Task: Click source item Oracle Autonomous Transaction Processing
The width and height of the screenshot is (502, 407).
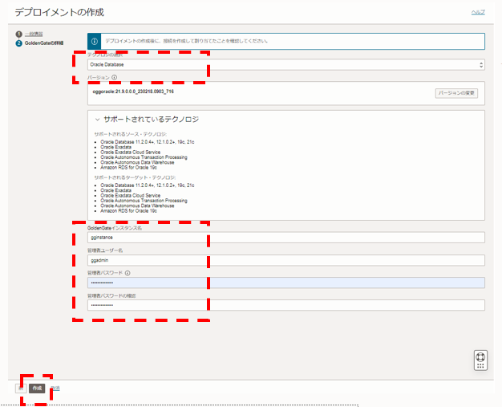Action: pos(144,157)
